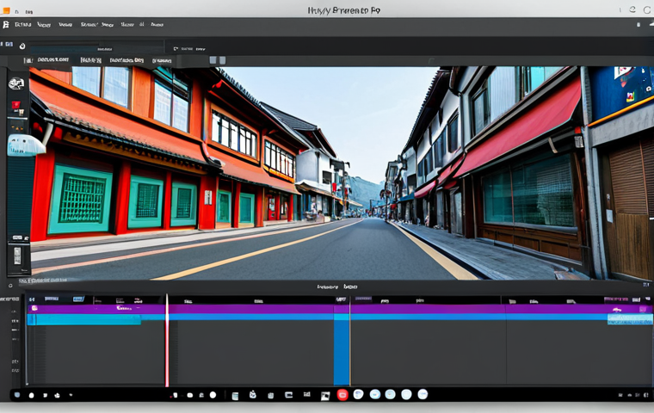Image resolution: width=654 pixels, height=413 pixels.
Task: Click the orange marker line on the timeline
Action: (350, 342)
